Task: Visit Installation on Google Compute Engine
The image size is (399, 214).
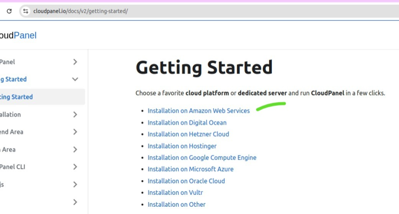Action: click(x=202, y=157)
